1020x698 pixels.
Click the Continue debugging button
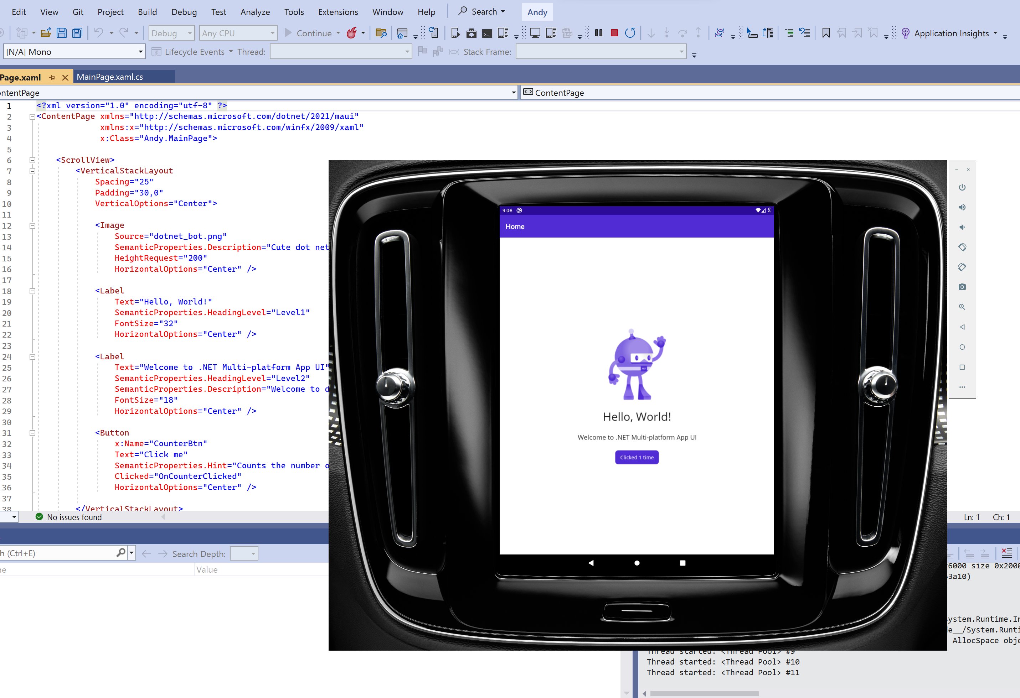pyautogui.click(x=312, y=33)
